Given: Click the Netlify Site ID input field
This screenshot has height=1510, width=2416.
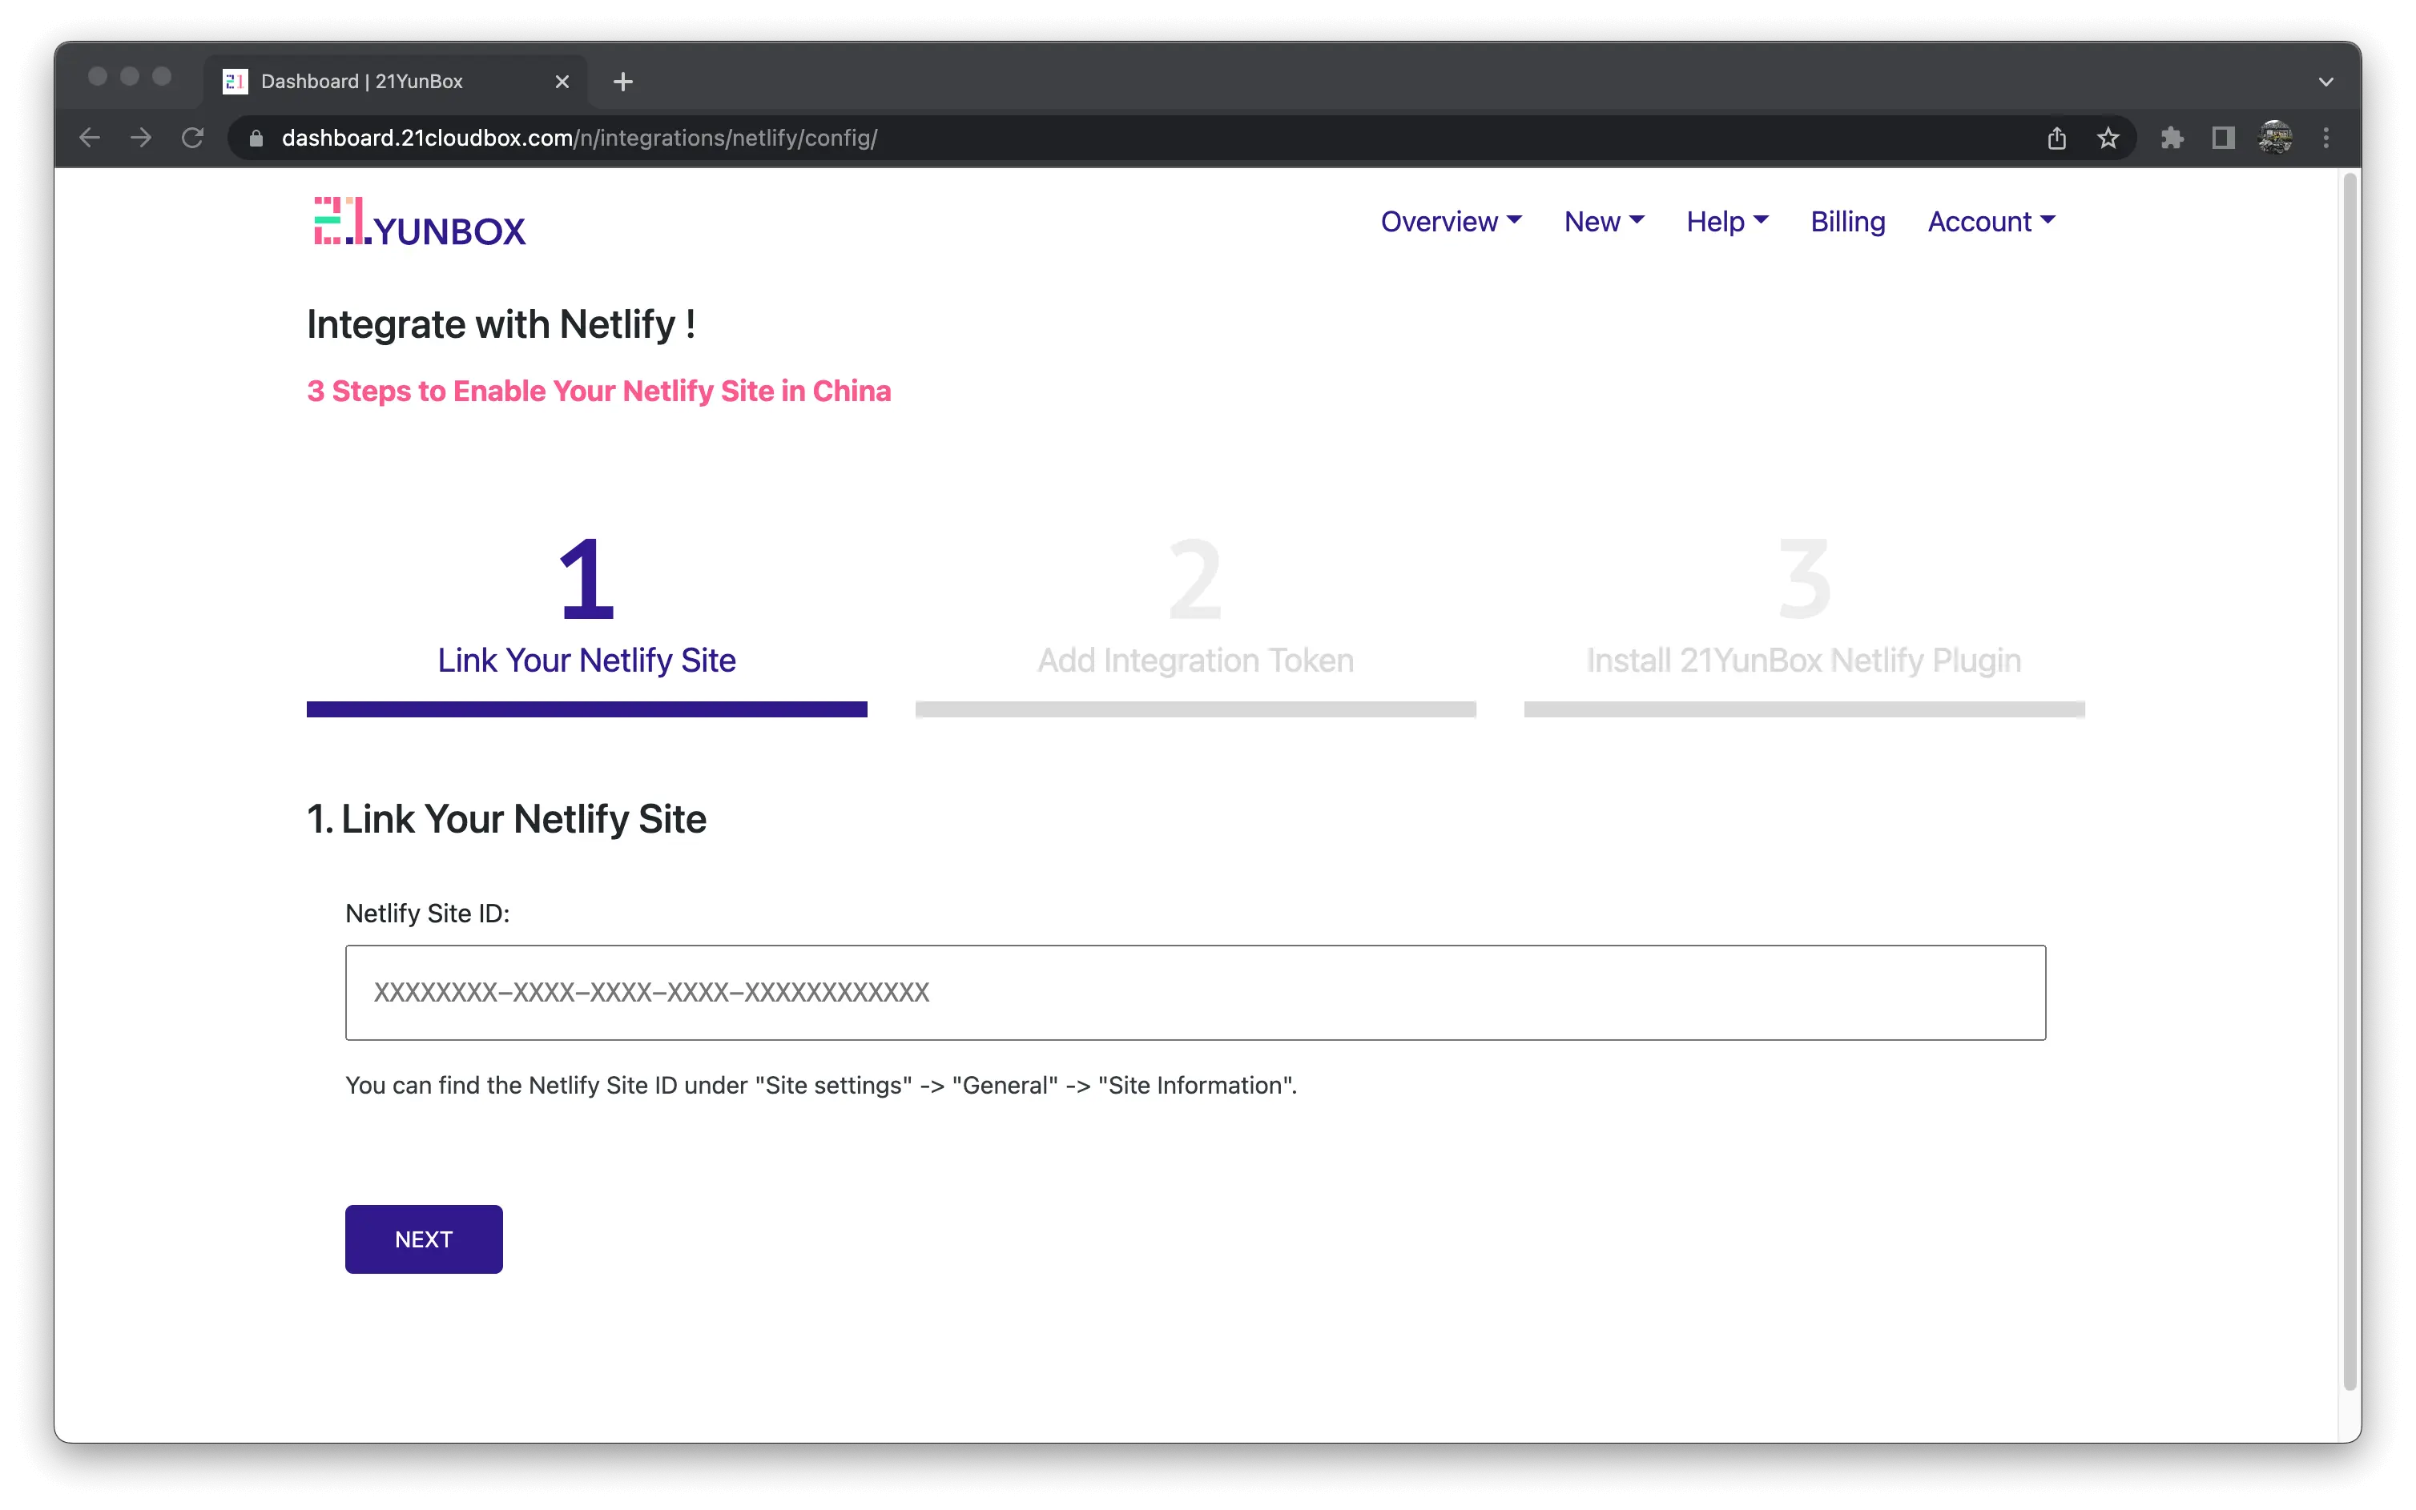Looking at the screenshot, I should [x=1195, y=992].
